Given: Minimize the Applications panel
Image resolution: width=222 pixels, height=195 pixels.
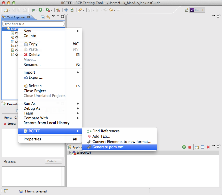Looking at the screenshot, I should 213,146.
